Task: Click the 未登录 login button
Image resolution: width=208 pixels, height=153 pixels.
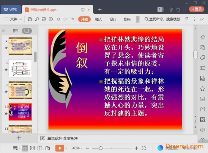Action: (x=196, y=9)
